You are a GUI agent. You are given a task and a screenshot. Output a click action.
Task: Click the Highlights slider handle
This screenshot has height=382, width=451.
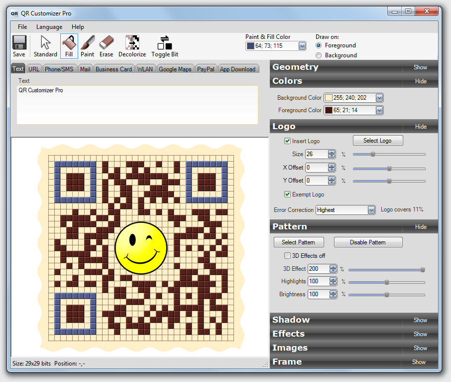[387, 282]
